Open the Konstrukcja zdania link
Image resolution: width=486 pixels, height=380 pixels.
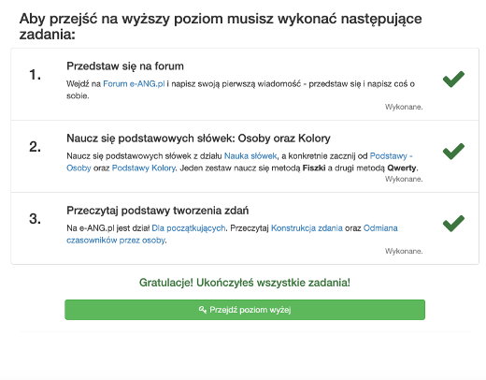pyautogui.click(x=307, y=228)
